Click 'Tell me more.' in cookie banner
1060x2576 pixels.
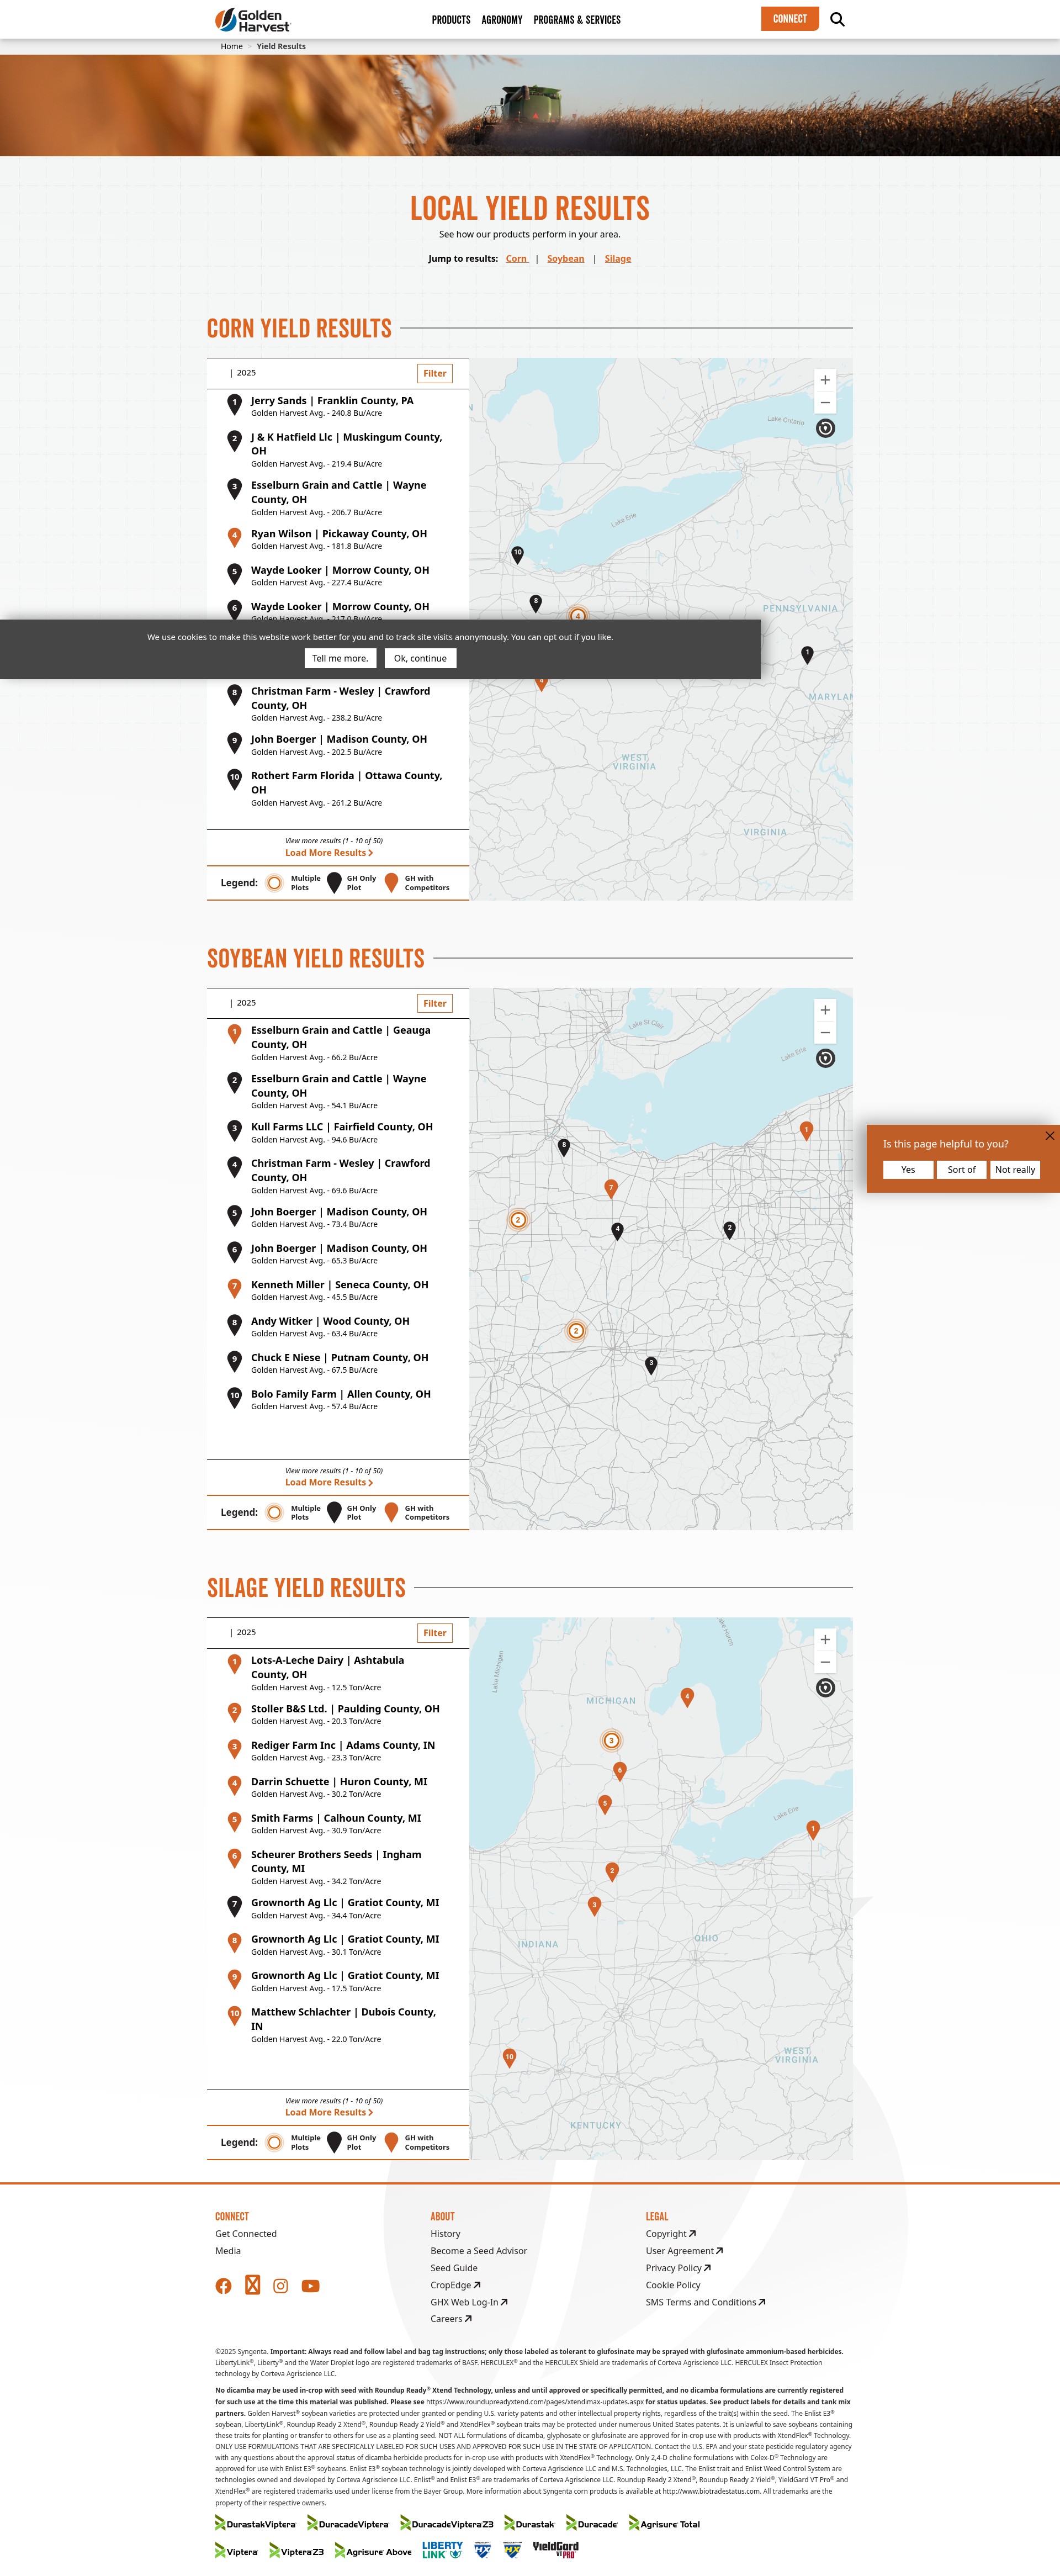[x=340, y=658]
